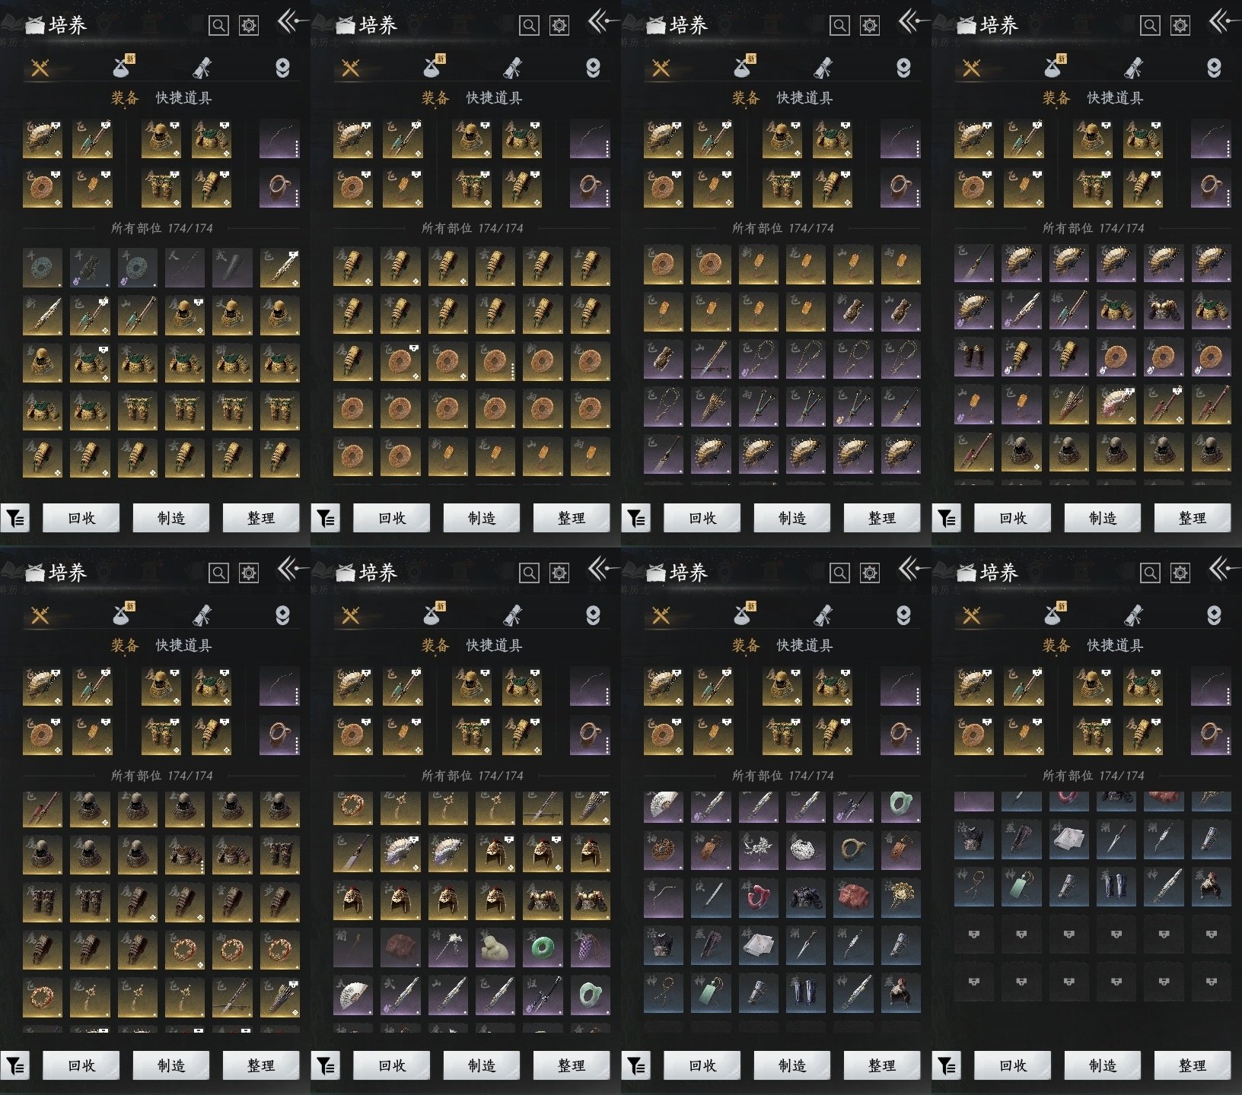
Task: Select equipped helmet slot in bottom-left panel
Action: pos(161,687)
